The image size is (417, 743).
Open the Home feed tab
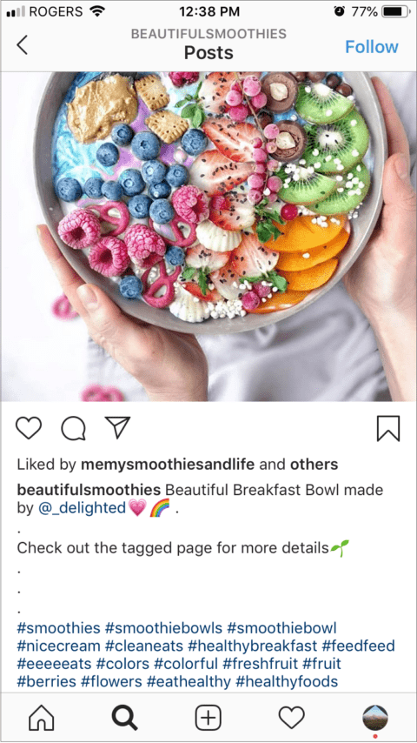click(42, 718)
